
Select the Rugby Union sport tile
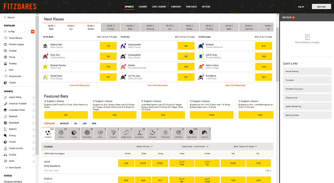(x=126, y=133)
